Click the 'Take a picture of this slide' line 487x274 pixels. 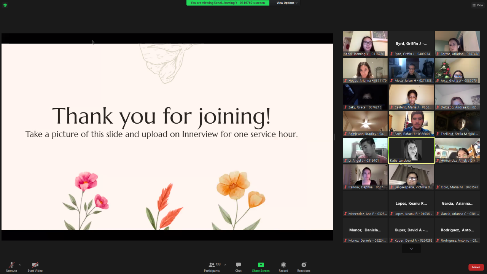pyautogui.click(x=161, y=134)
